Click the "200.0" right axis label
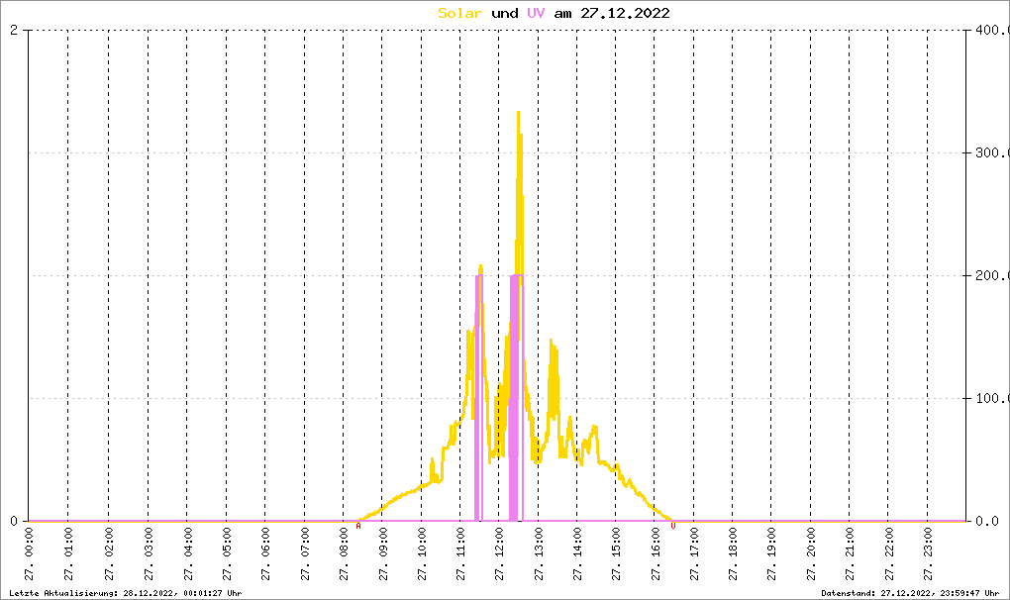The width and height of the screenshot is (1010, 600). click(989, 276)
